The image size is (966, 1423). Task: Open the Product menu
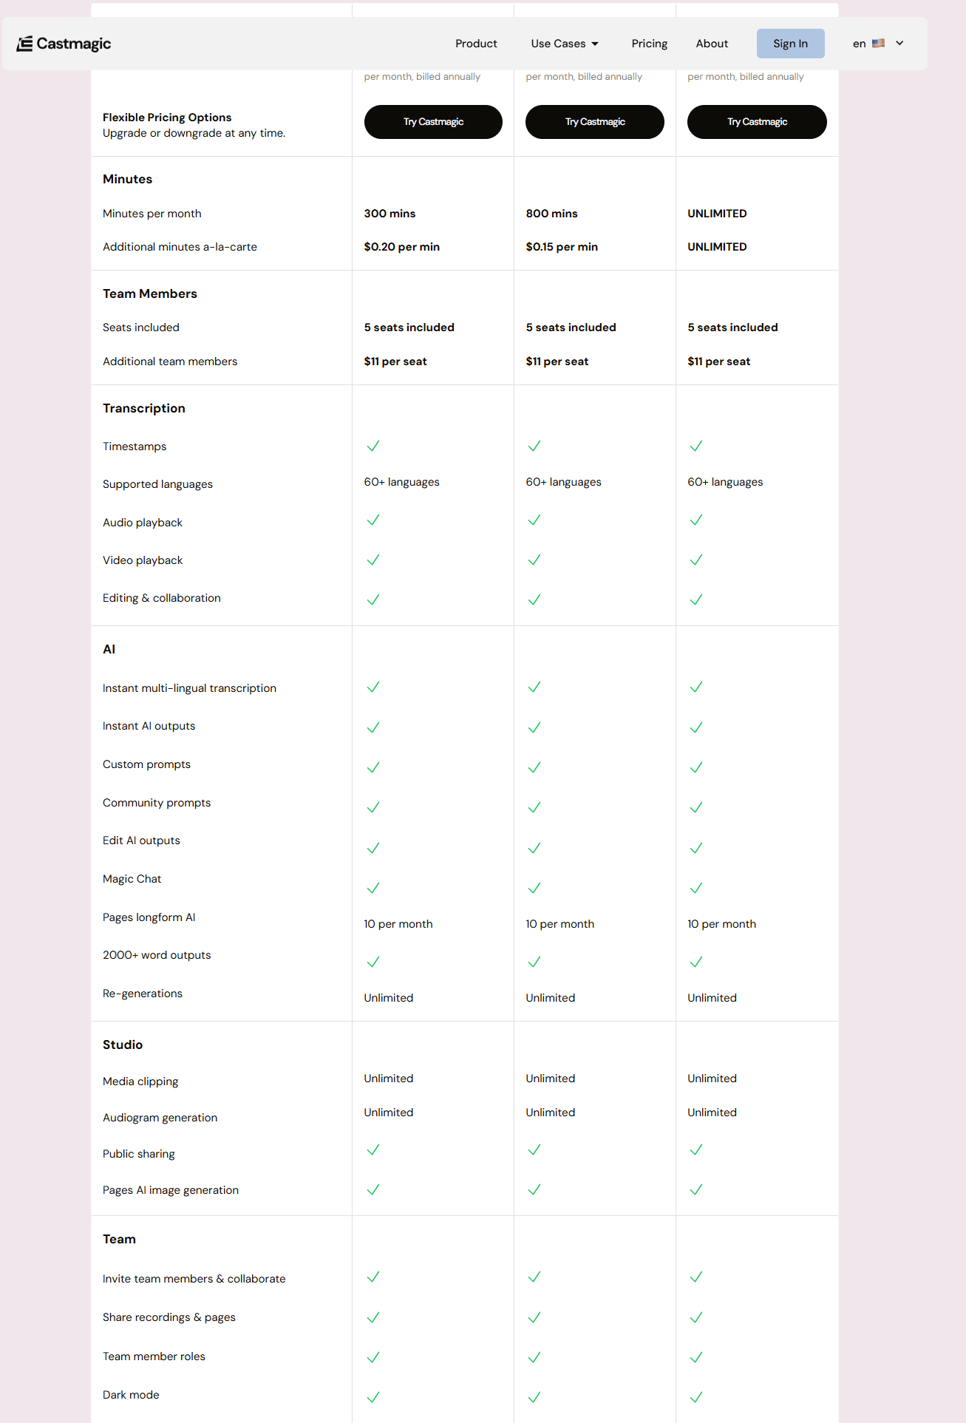coord(476,43)
